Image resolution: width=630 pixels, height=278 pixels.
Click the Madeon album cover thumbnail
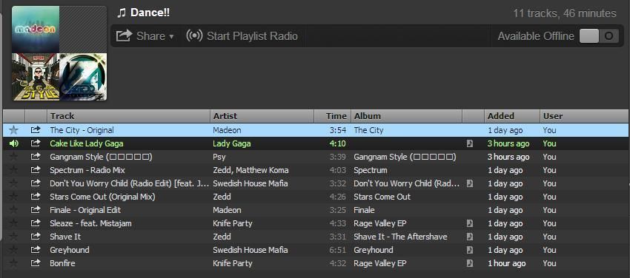(36, 30)
